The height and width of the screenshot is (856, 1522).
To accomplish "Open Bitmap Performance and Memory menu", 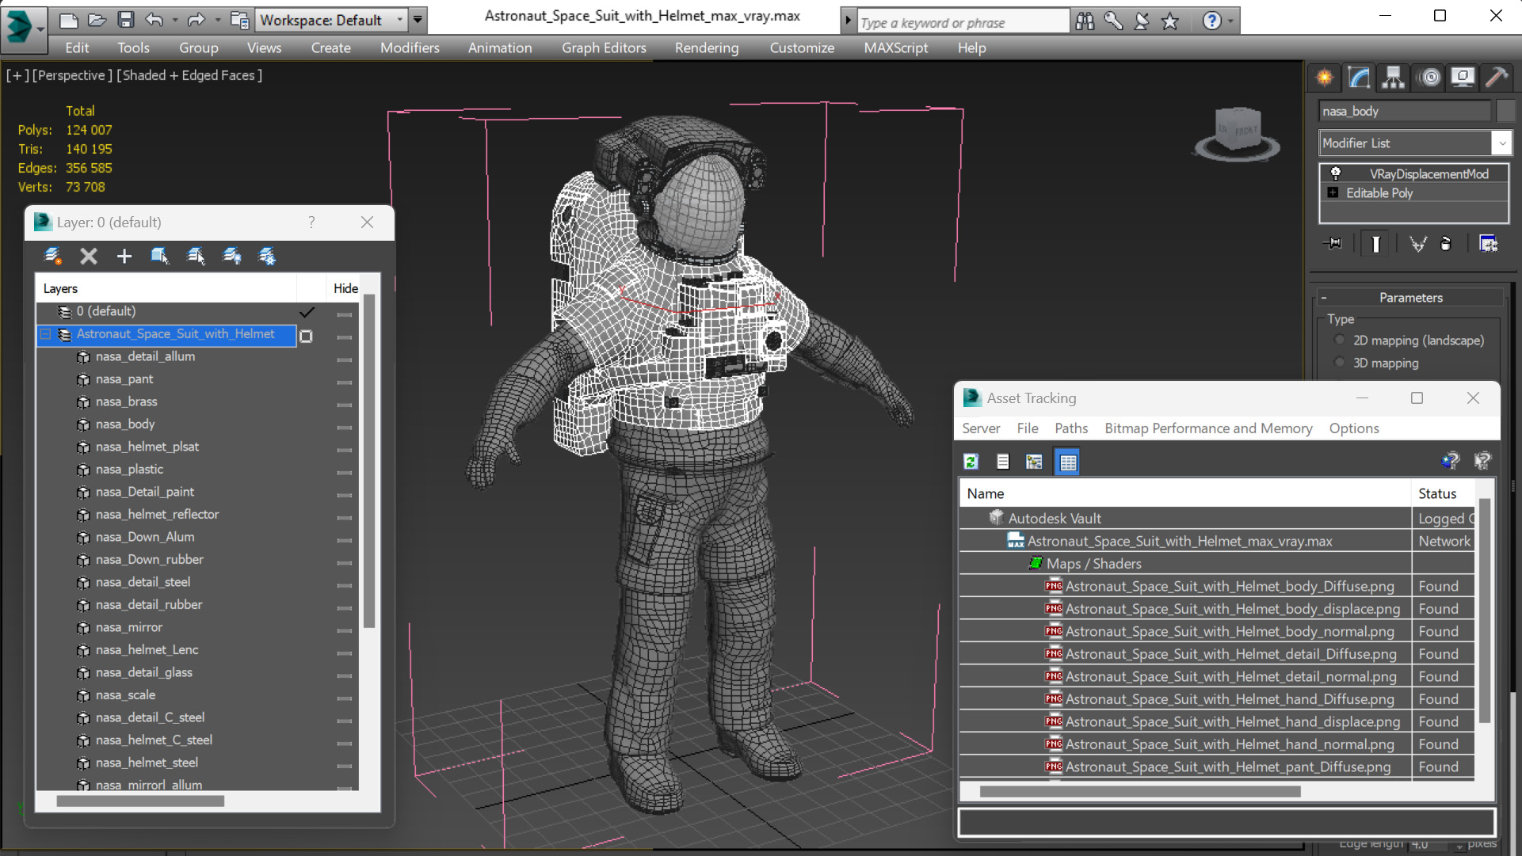I will [x=1208, y=428].
